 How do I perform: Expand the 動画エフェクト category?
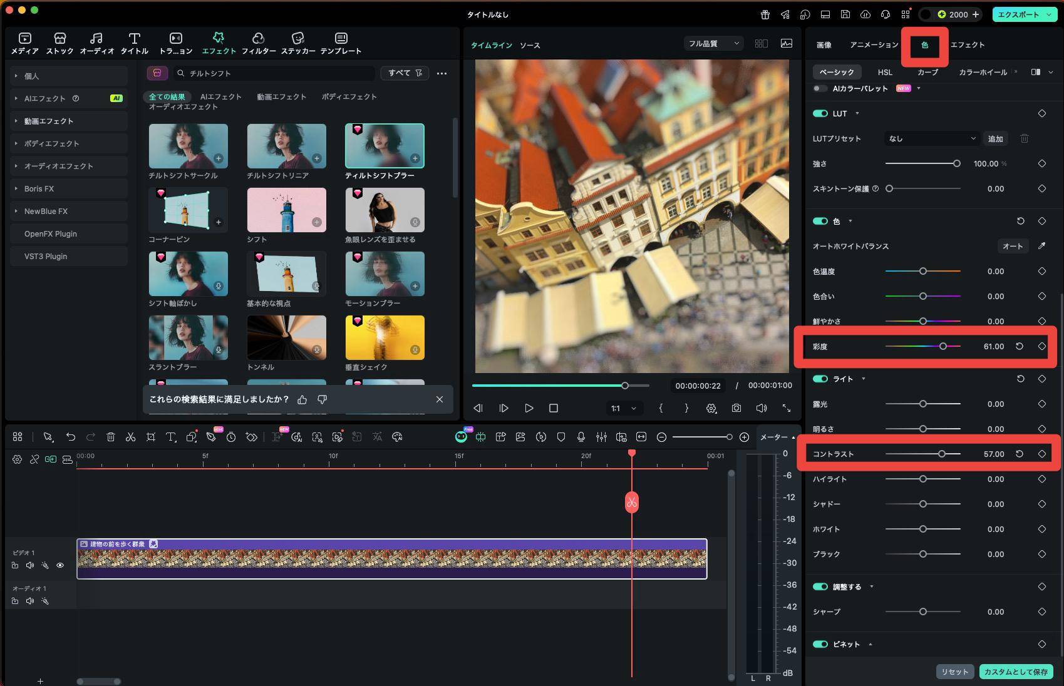click(x=69, y=121)
